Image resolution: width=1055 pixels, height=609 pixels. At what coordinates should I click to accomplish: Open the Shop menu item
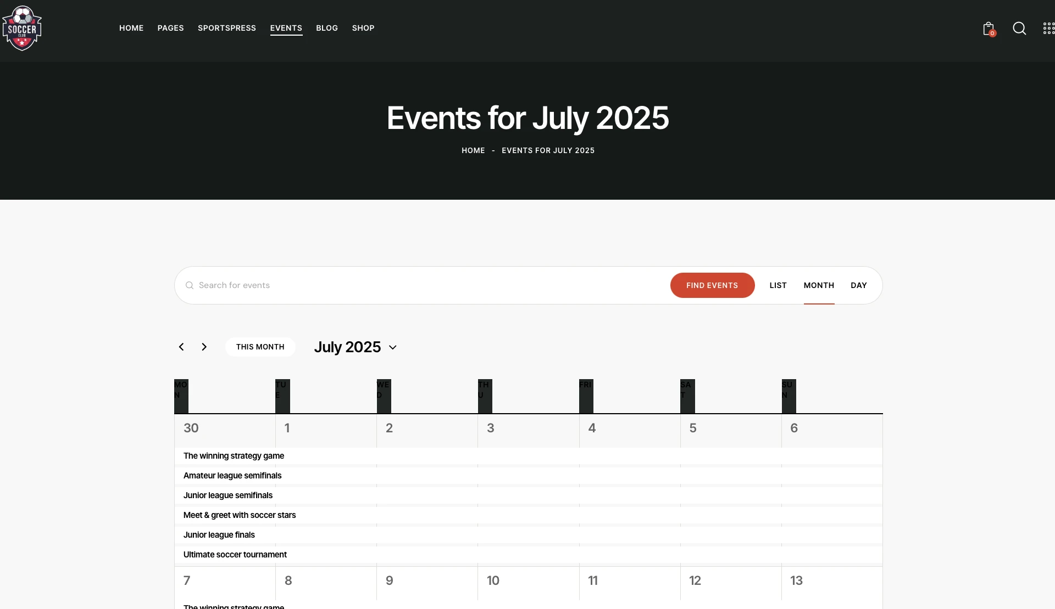pos(363,28)
